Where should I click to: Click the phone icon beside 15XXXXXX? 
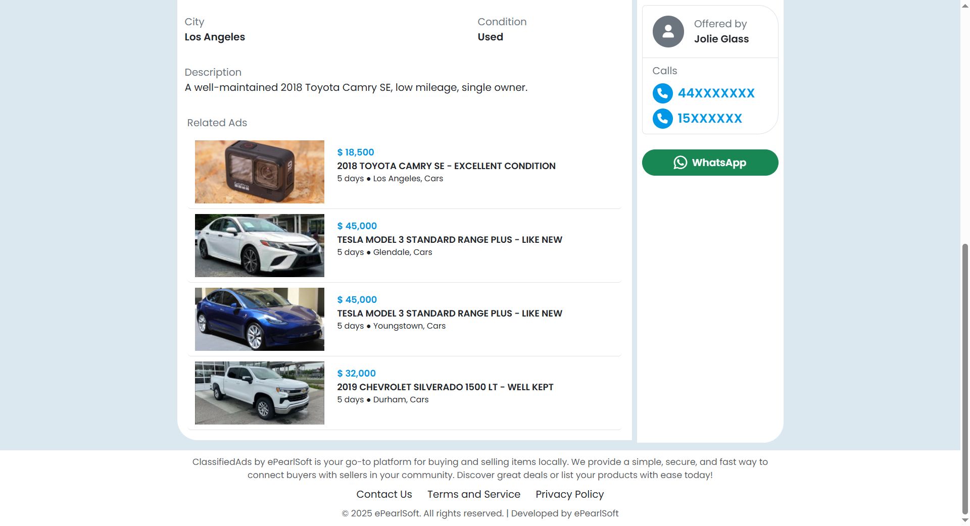[663, 119]
